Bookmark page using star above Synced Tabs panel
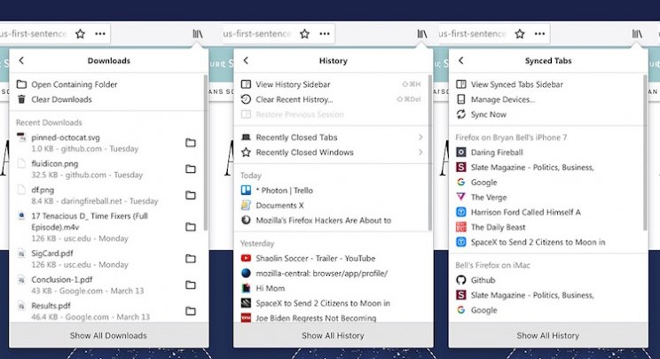This screenshot has height=359, width=660. click(x=520, y=34)
